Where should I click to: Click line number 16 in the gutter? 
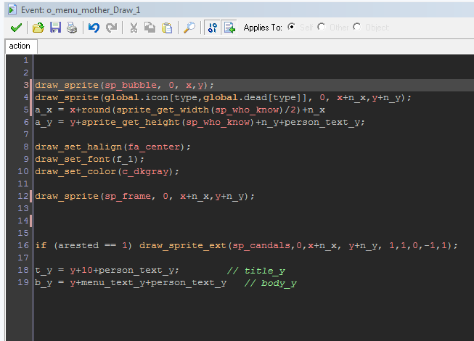pyautogui.click(x=23, y=245)
